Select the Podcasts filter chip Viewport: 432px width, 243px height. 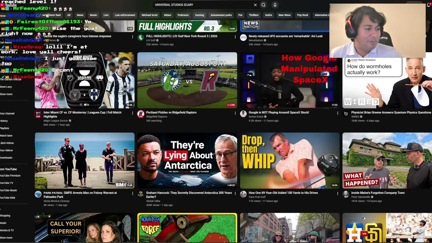pos(183,15)
